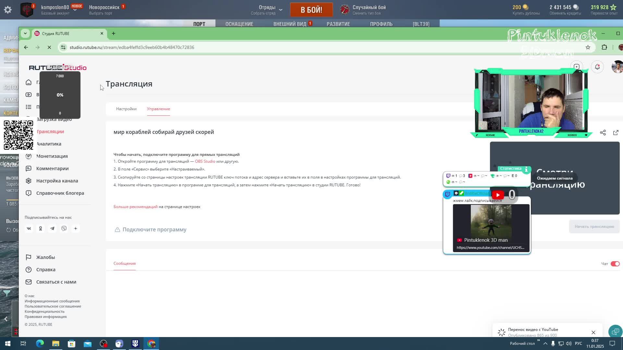Open the Аналитика sidebar item
Screen dimensions: 623x350
pos(49,144)
